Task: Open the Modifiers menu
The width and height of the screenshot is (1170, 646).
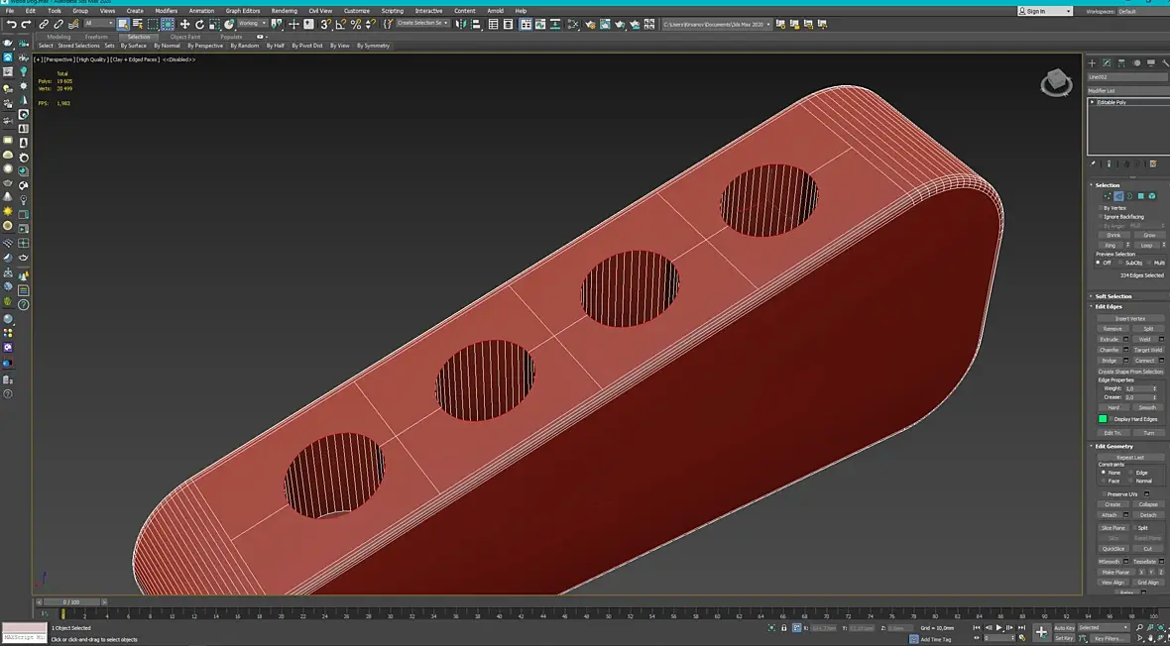Action: click(166, 11)
